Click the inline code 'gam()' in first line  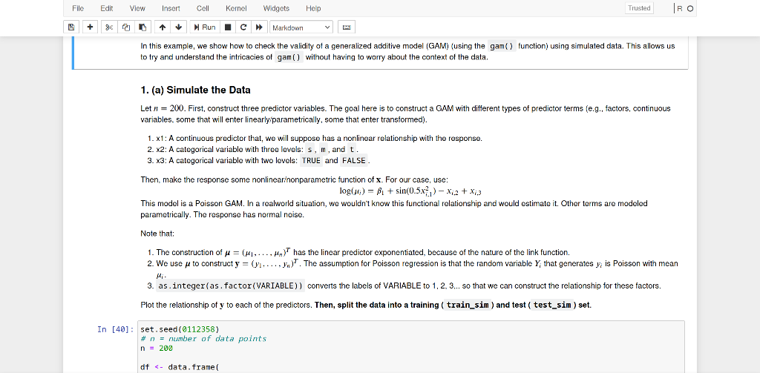click(x=502, y=47)
